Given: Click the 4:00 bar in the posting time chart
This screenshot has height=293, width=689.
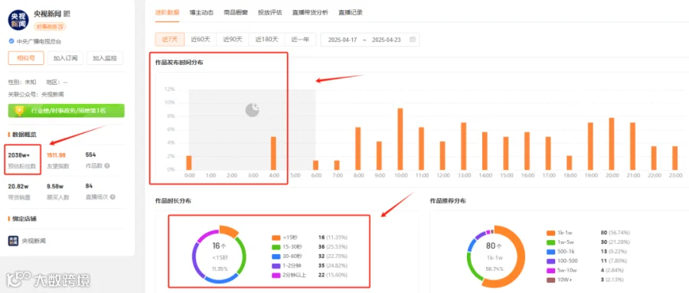Looking at the screenshot, I should pos(273,153).
